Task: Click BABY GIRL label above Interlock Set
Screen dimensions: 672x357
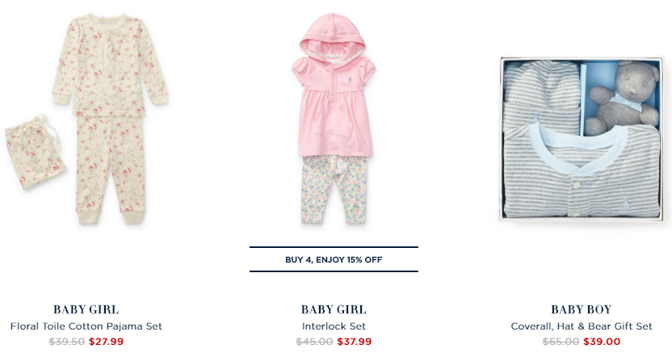Action: [x=334, y=309]
